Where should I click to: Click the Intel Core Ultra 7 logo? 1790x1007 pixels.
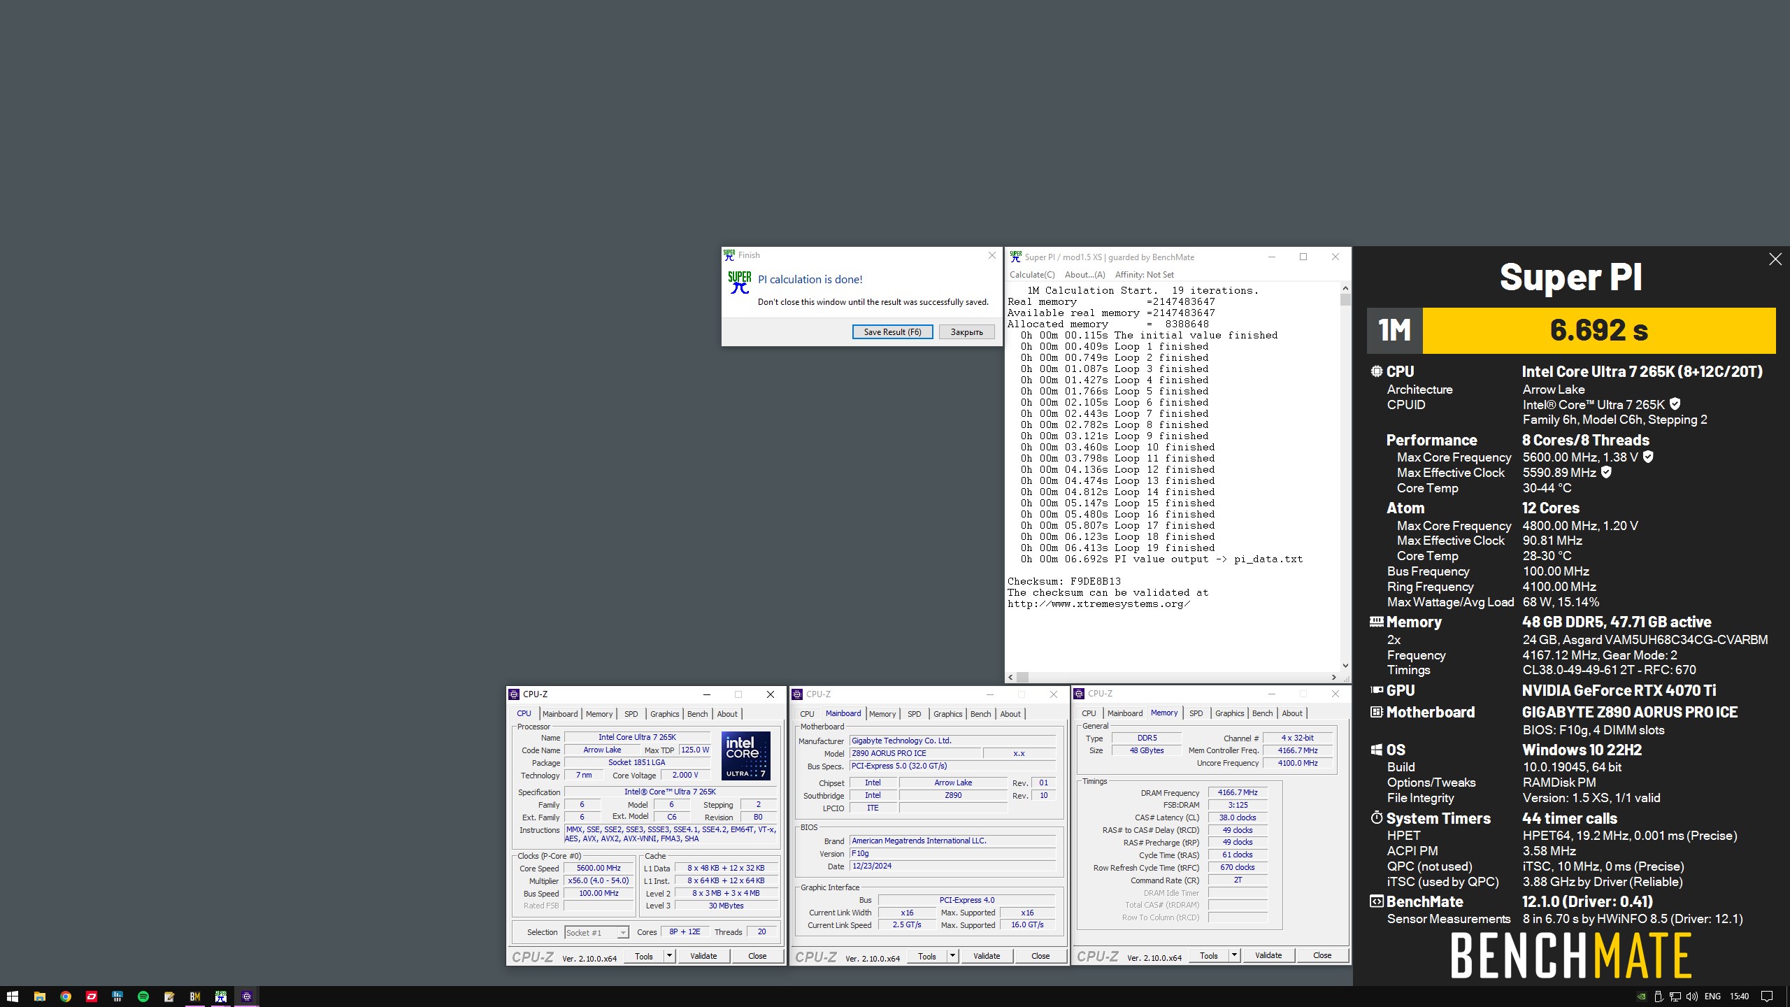(746, 755)
